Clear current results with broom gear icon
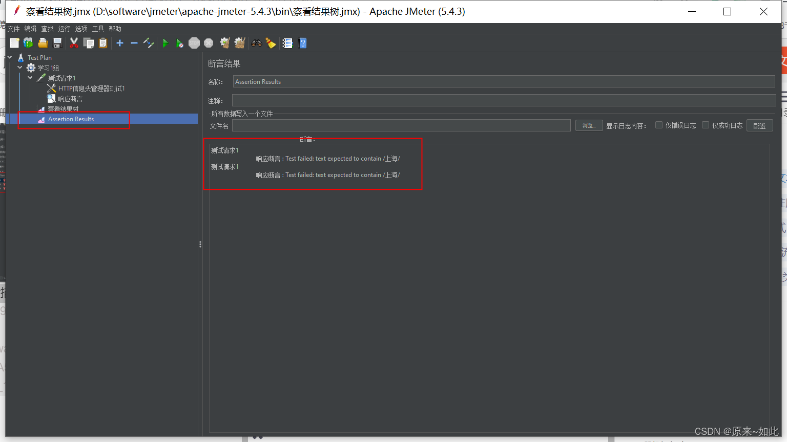This screenshot has height=442, width=787. click(225, 43)
